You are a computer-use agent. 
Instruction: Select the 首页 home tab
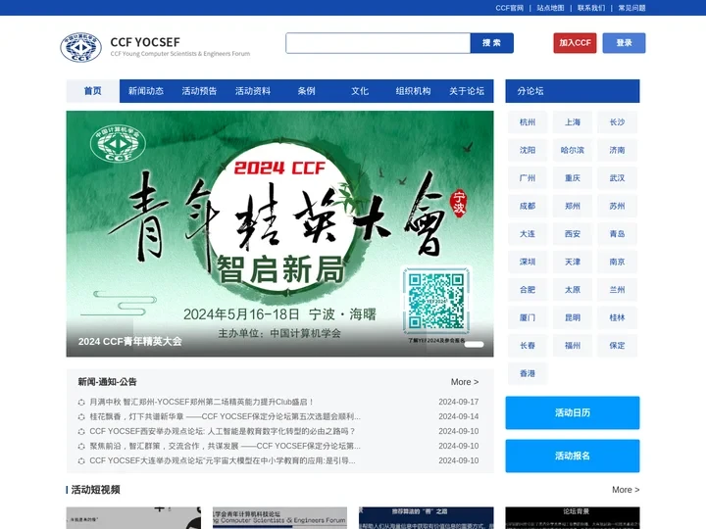pyautogui.click(x=93, y=91)
